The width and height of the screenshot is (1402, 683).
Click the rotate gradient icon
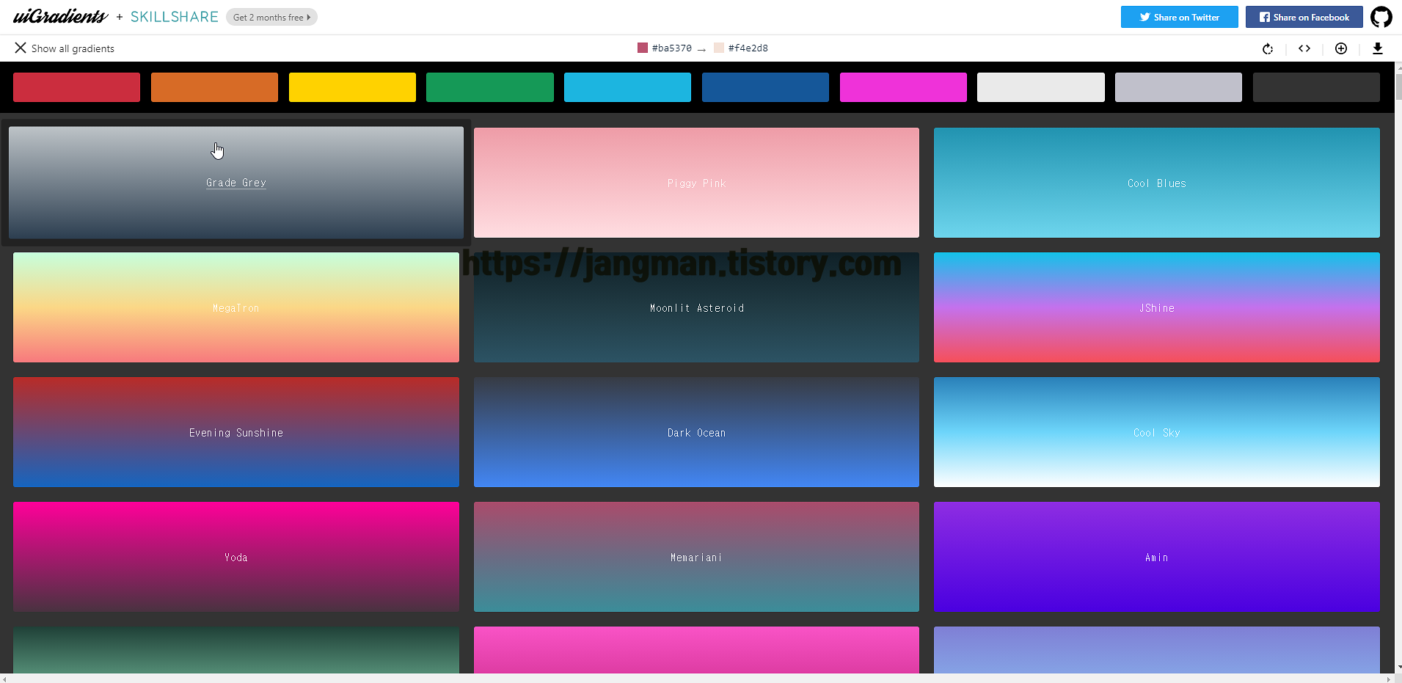1268,48
